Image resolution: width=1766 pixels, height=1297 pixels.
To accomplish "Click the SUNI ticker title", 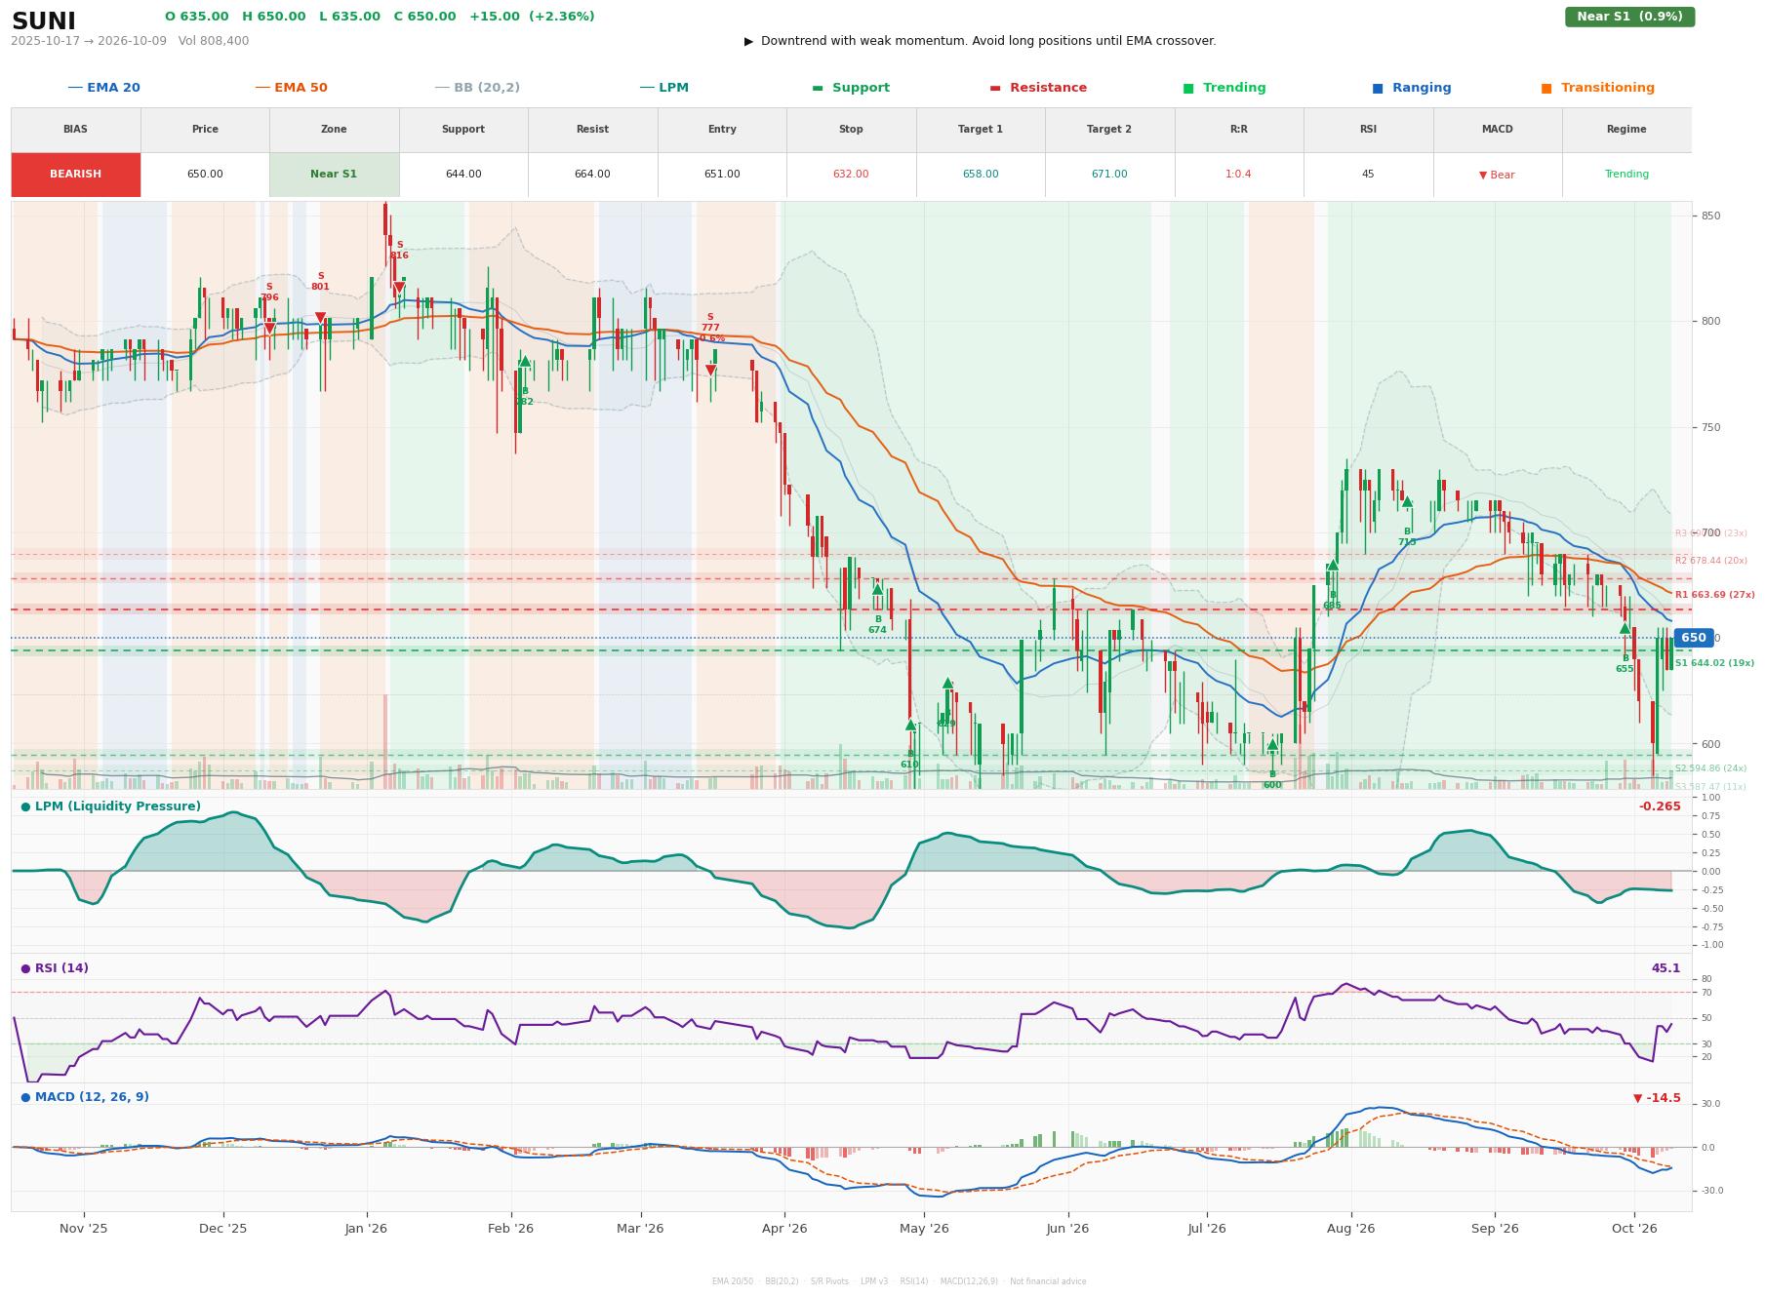I will tap(44, 20).
